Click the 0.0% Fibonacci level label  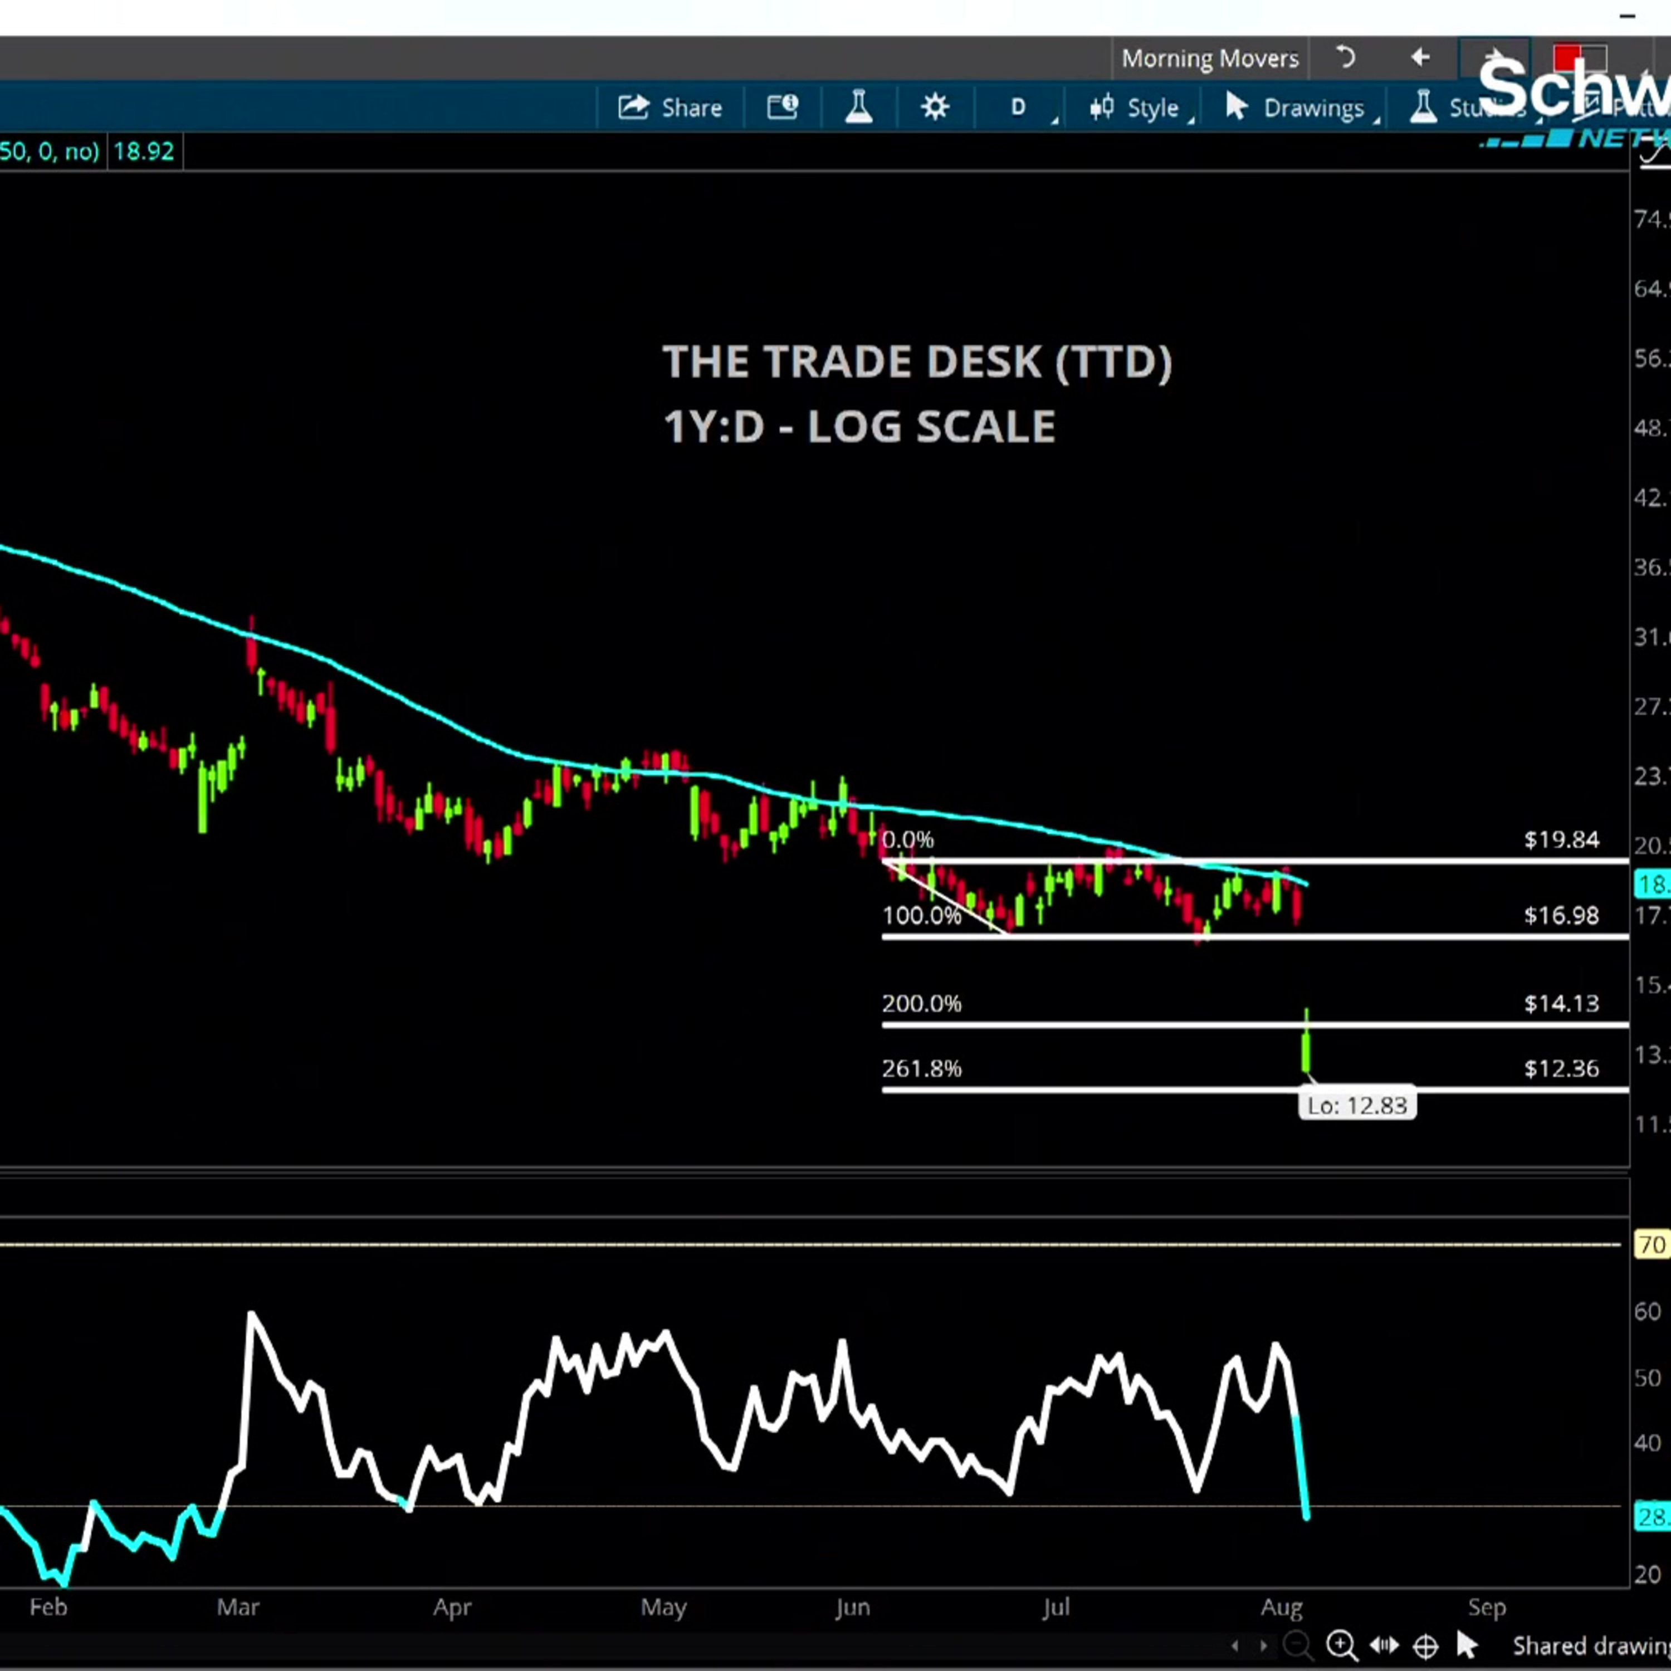click(907, 840)
